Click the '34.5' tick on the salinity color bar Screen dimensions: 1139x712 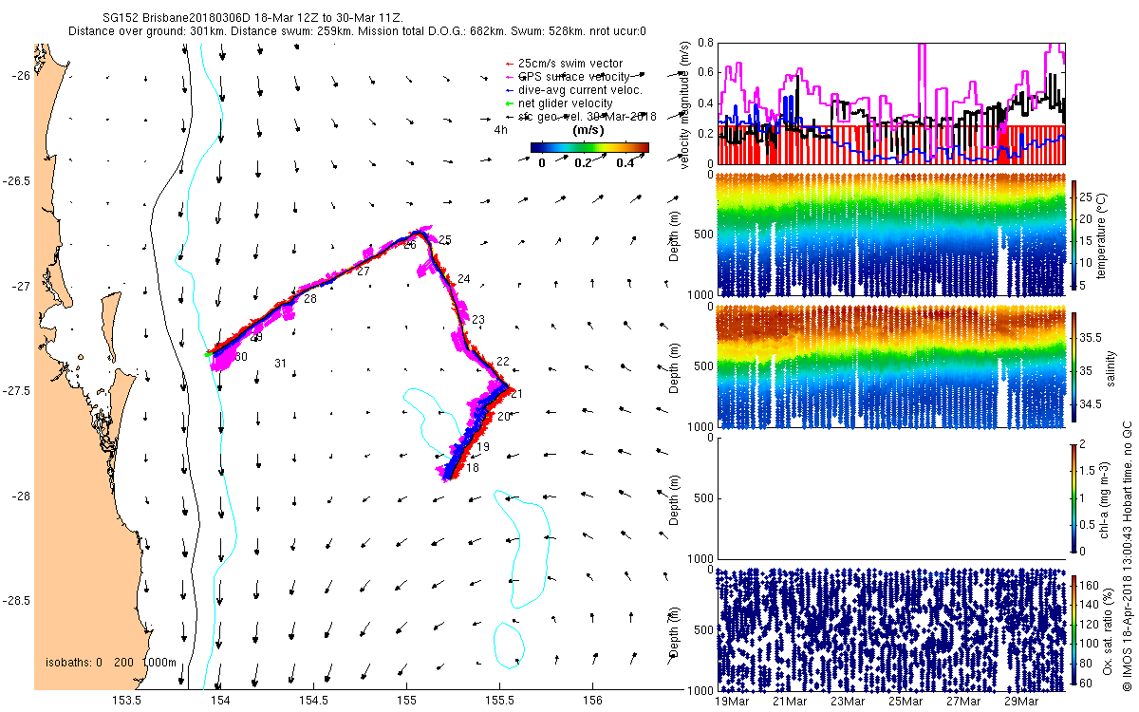point(1092,404)
